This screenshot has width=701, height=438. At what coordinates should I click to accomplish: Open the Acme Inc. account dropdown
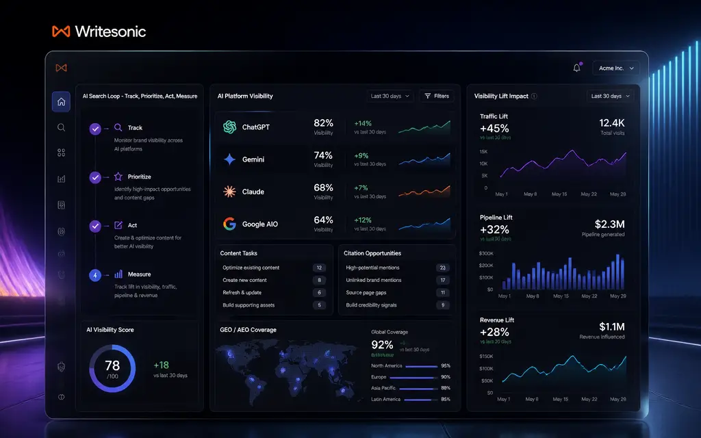click(x=616, y=68)
